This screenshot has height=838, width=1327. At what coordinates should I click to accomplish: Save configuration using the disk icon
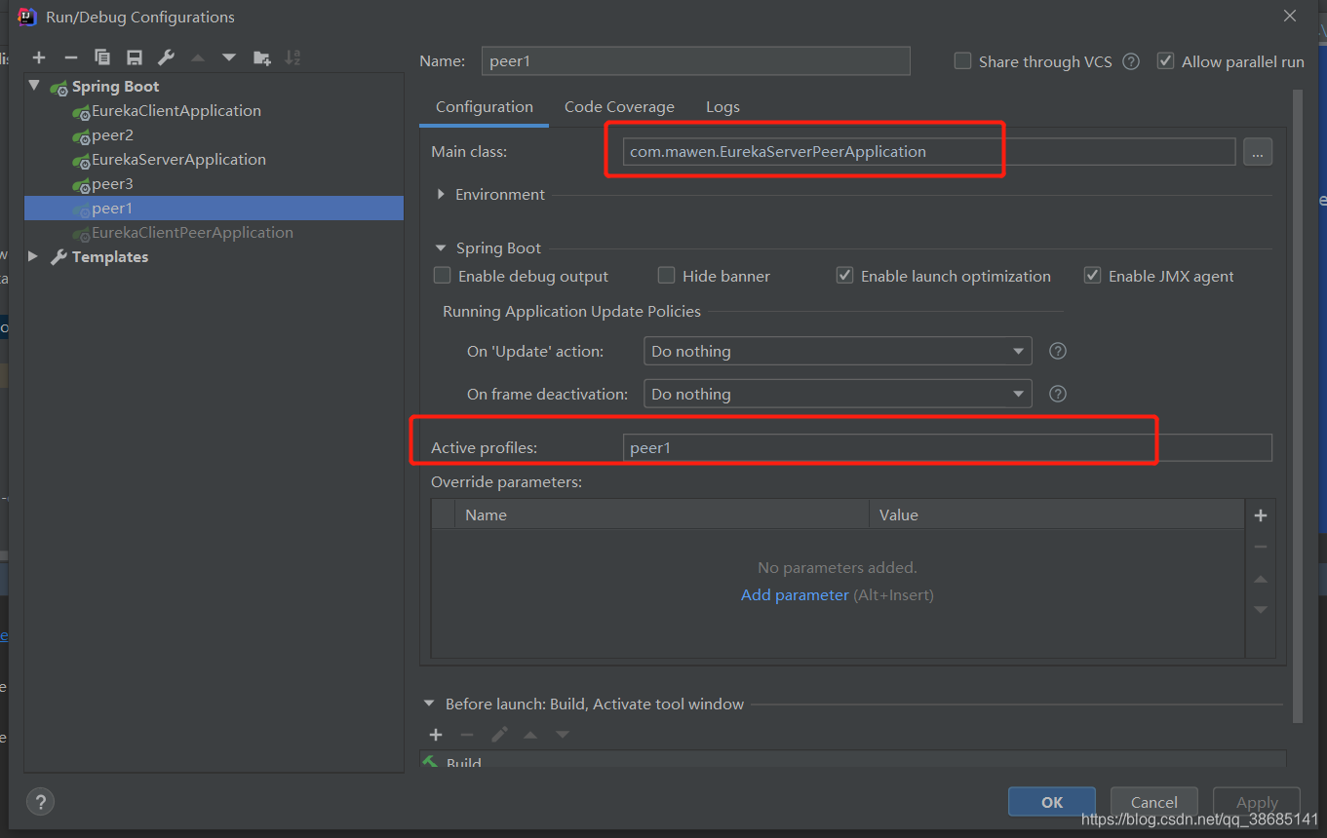click(135, 57)
